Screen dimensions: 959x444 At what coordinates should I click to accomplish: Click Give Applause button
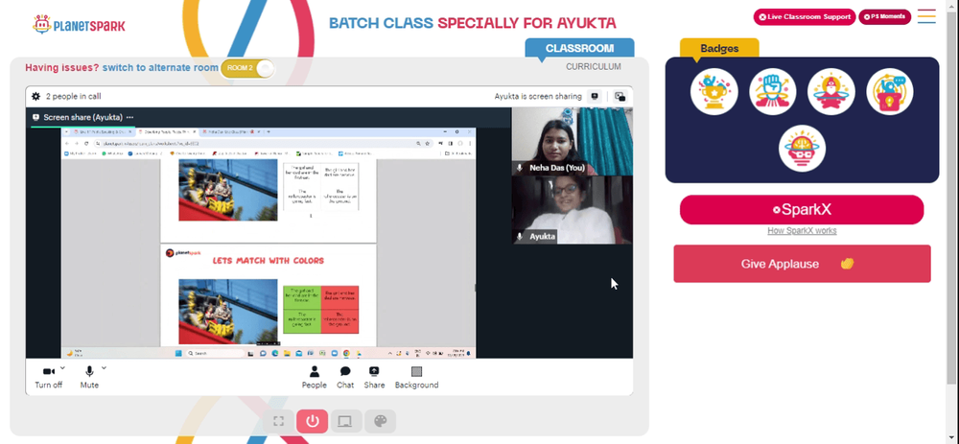(x=802, y=264)
